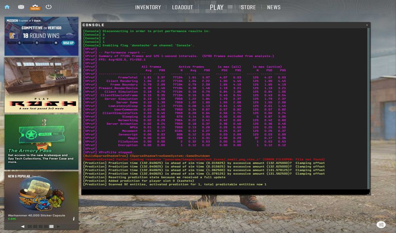396x233 pixels.
Task: Select the Client Rendering row in VProf
Action: [x=185, y=81]
